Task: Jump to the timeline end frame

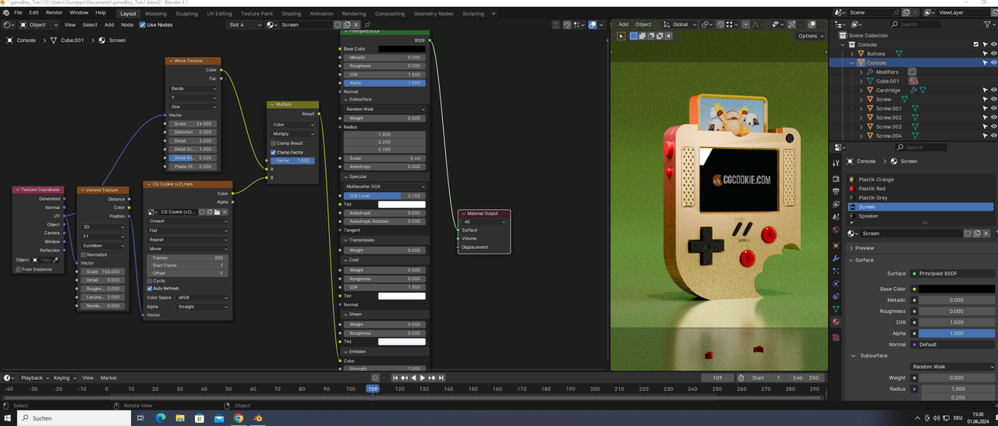Action: click(441, 378)
